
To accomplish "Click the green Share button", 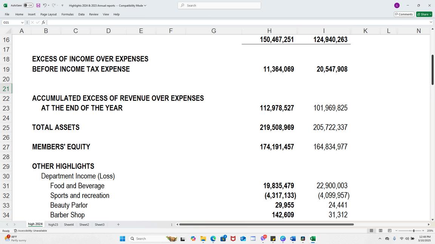I will point(424,14).
